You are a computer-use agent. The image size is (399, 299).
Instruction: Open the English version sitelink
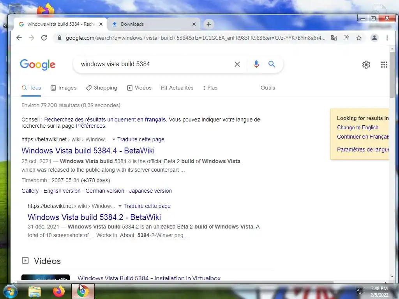(62, 191)
